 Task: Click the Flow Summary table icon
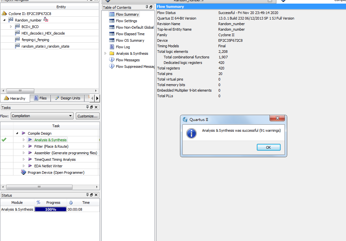coord(112,14)
